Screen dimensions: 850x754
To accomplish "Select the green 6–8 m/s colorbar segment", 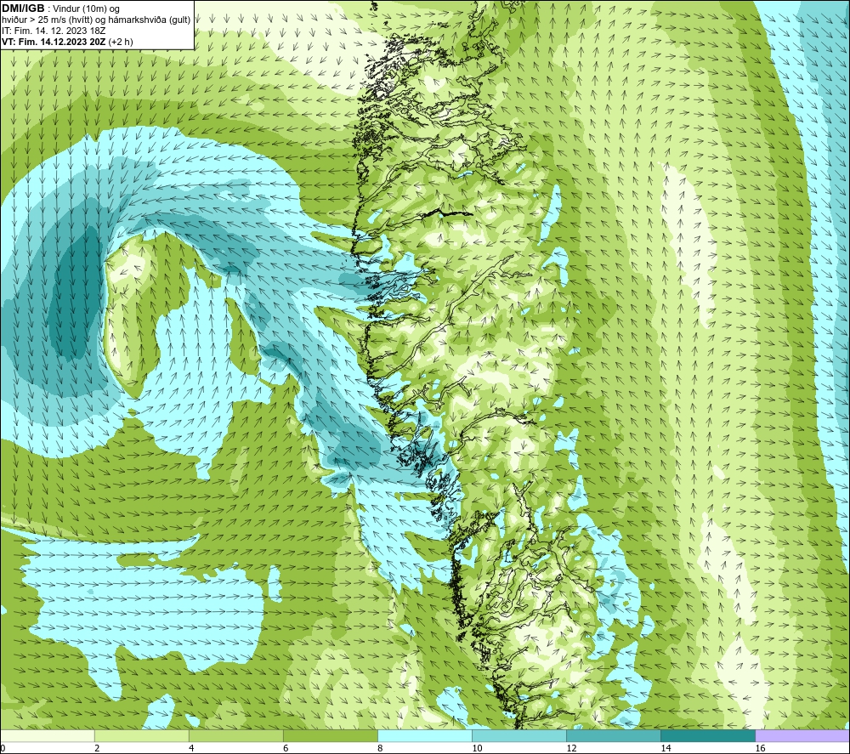I will click(x=331, y=735).
